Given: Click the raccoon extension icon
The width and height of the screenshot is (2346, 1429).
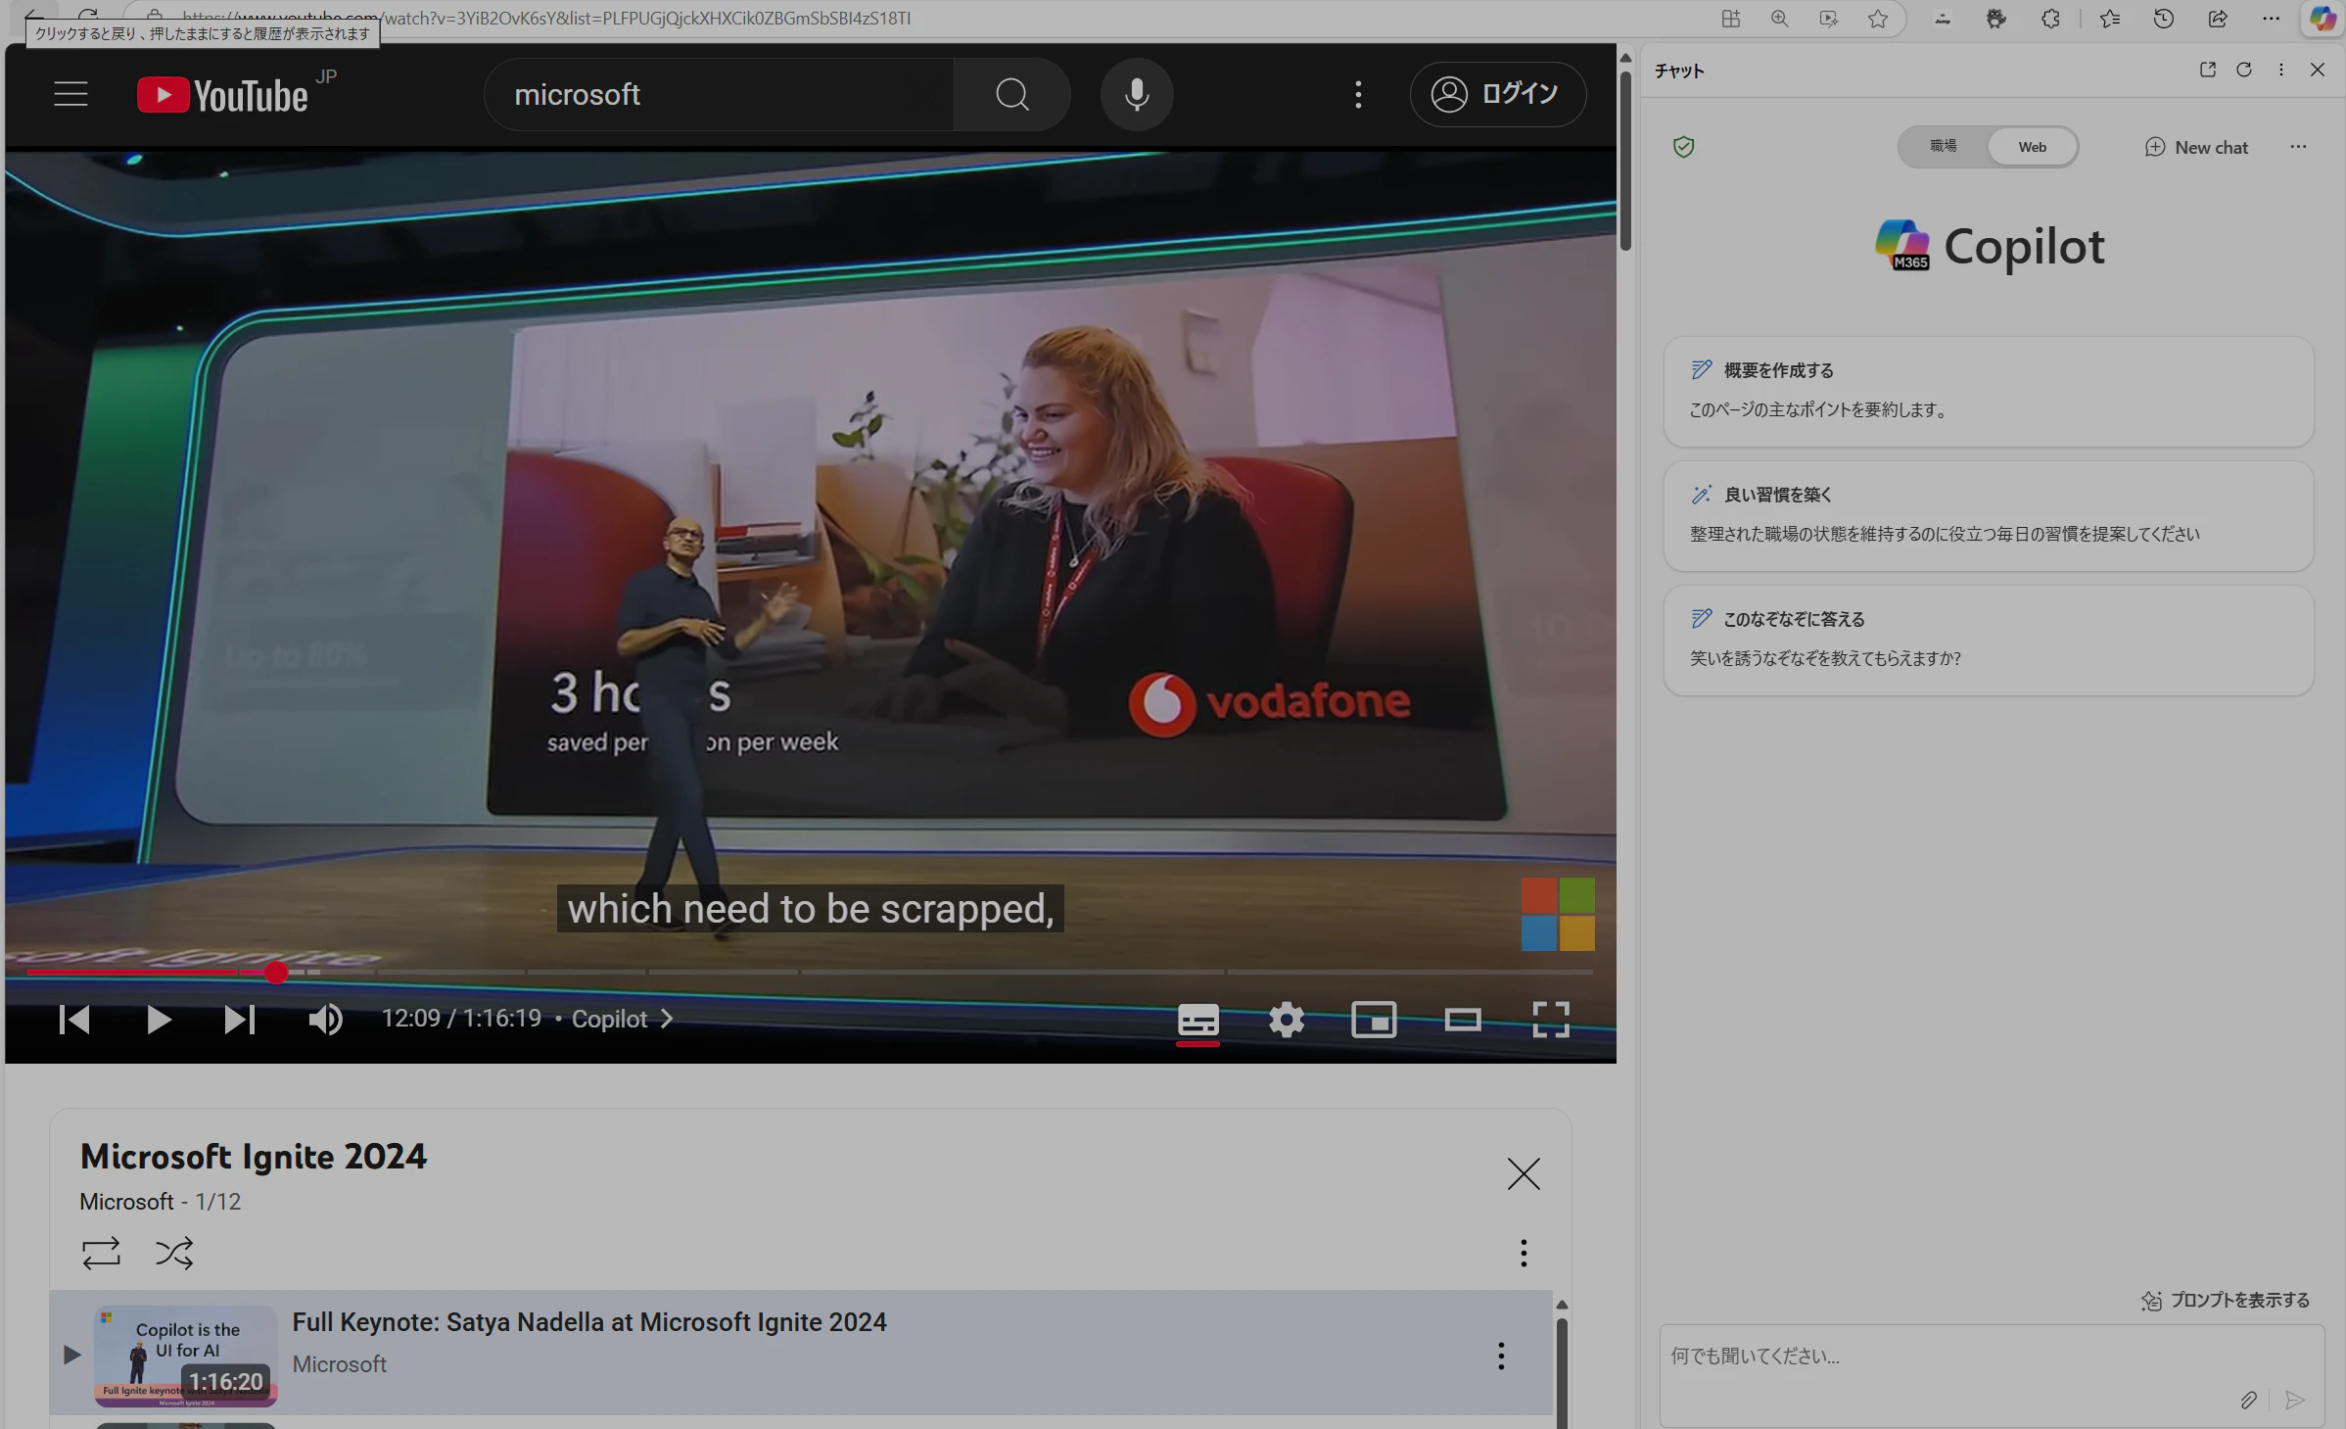Looking at the screenshot, I should [x=1995, y=19].
